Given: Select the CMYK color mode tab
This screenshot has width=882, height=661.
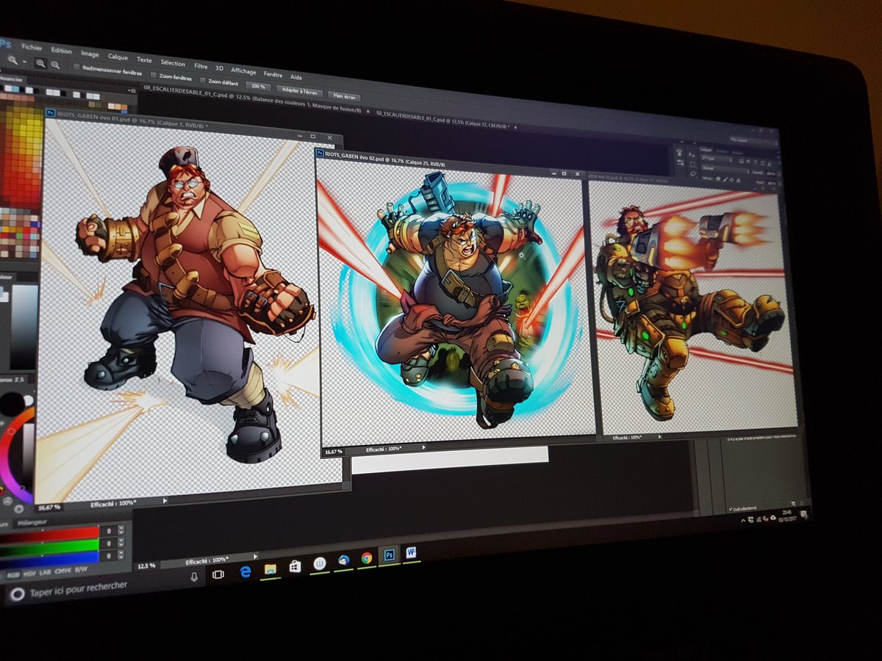Looking at the screenshot, I should click(62, 570).
